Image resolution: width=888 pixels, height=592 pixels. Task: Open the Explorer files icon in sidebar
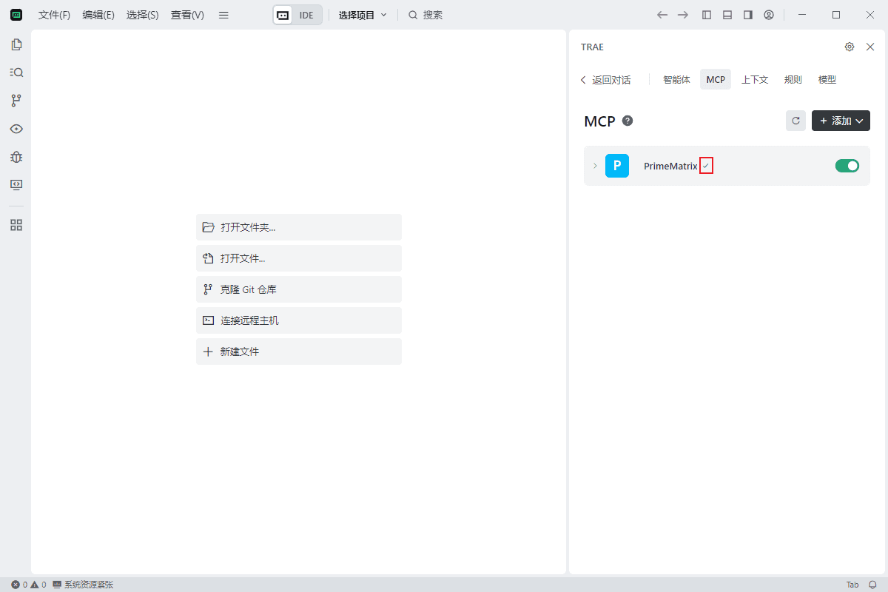coord(16,44)
